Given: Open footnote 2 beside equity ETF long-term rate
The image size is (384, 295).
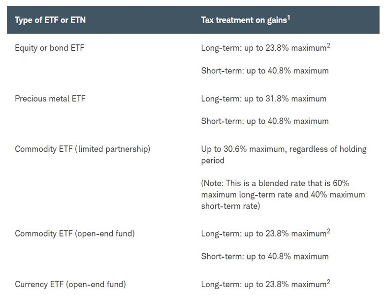Looking at the screenshot, I should pos(328,46).
